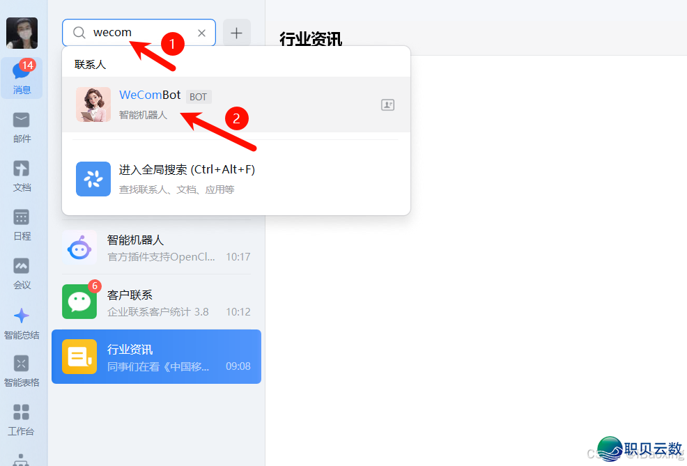Open the 智能表格 Smart Sheets feature
687x466 pixels.
(x=22, y=369)
